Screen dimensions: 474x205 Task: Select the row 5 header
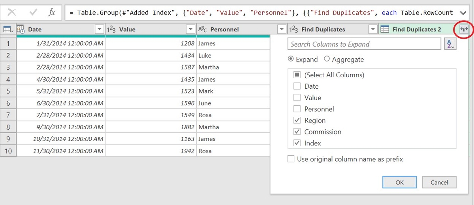(x=8, y=91)
